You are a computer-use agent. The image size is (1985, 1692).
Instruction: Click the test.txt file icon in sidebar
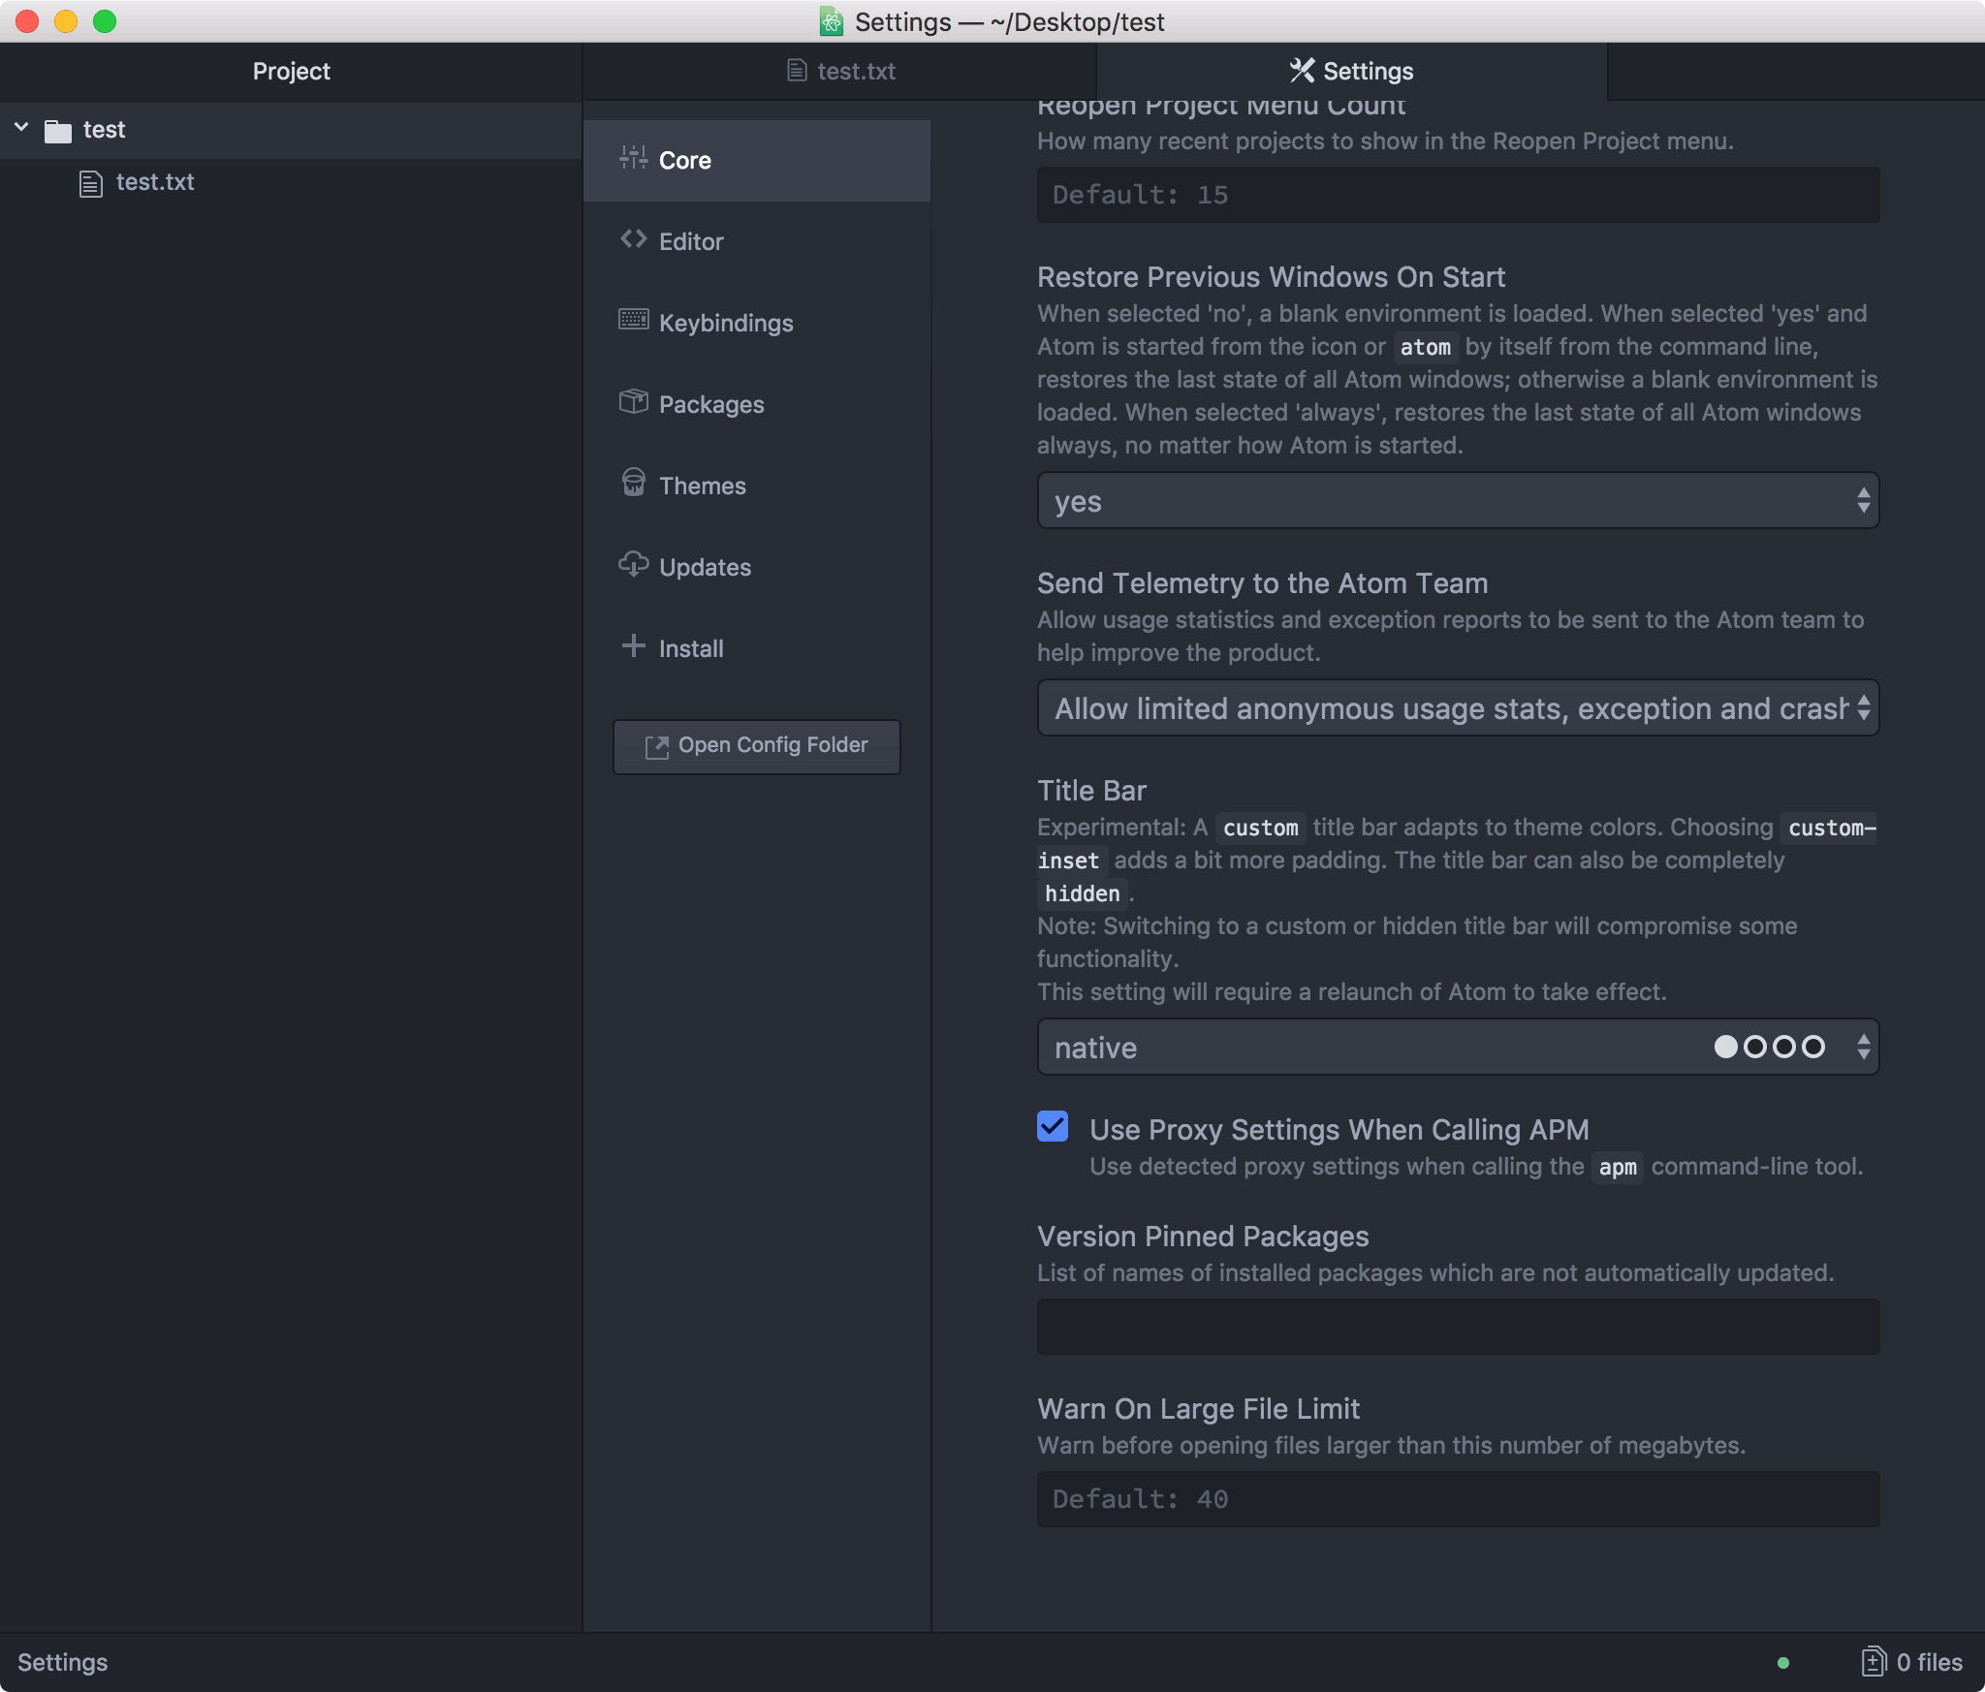click(90, 182)
